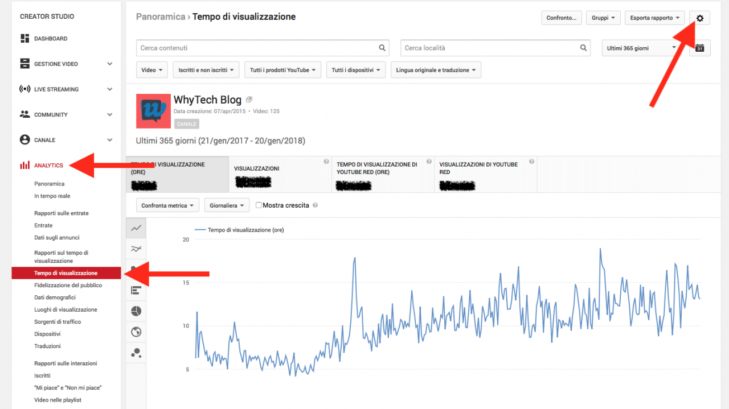
Task: Click the magnifier in Cerca contenuti box
Action: click(x=383, y=48)
